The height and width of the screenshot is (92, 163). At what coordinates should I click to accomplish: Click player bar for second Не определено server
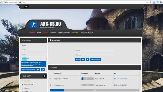(x=88, y=85)
